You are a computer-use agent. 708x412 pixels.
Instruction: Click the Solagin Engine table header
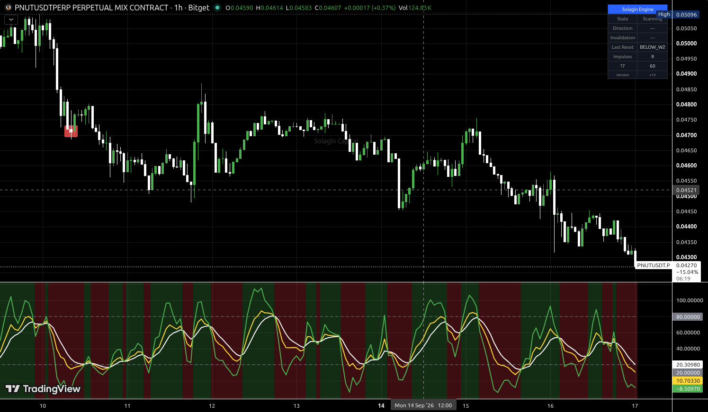[637, 9]
